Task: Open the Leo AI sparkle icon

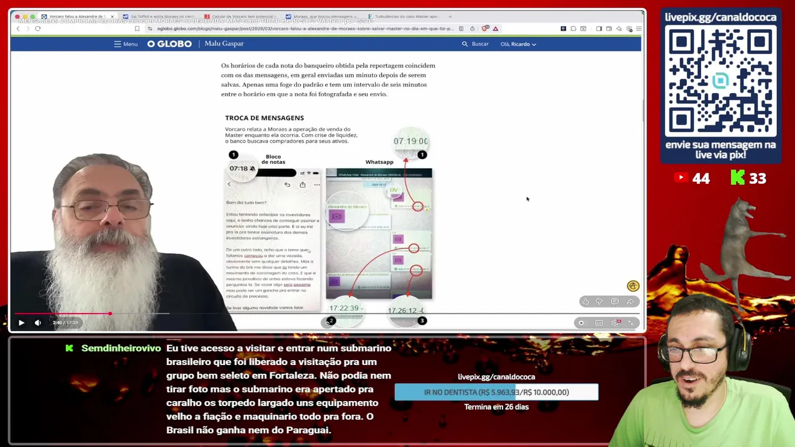Action: pos(619,29)
